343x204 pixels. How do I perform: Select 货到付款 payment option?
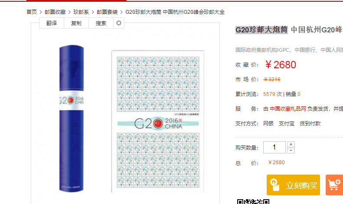click(x=310, y=124)
